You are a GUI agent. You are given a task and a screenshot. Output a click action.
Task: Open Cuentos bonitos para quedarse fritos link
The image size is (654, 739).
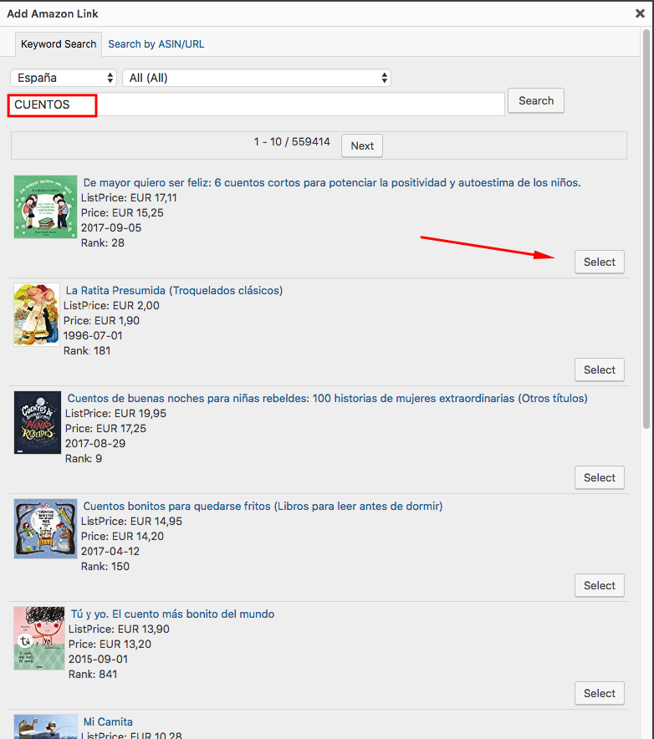[x=263, y=507]
